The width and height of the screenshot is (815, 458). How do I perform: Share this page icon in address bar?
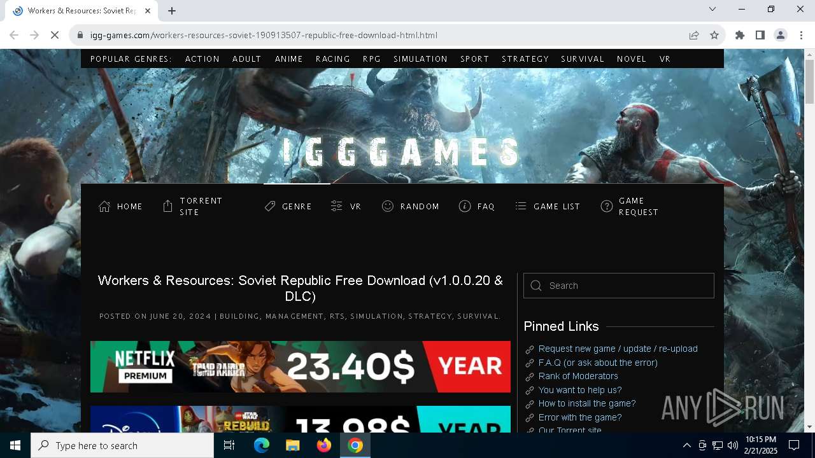click(x=694, y=35)
